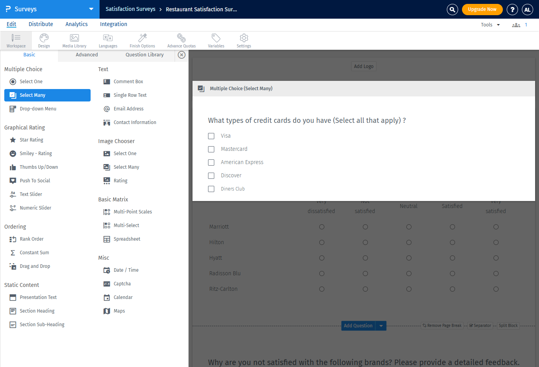Check the American Express checkbox
Screen dimensions: 539x367
tap(211, 162)
